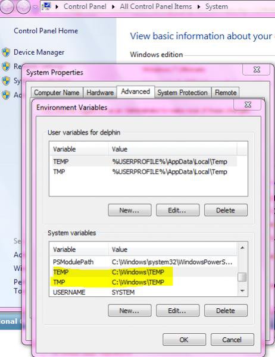Open the System Protection tab
Image resolution: width=275 pixels, height=357 pixels.
click(x=183, y=93)
